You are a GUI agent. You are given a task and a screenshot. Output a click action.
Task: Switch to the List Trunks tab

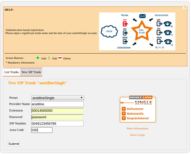pyautogui.click(x=11, y=72)
